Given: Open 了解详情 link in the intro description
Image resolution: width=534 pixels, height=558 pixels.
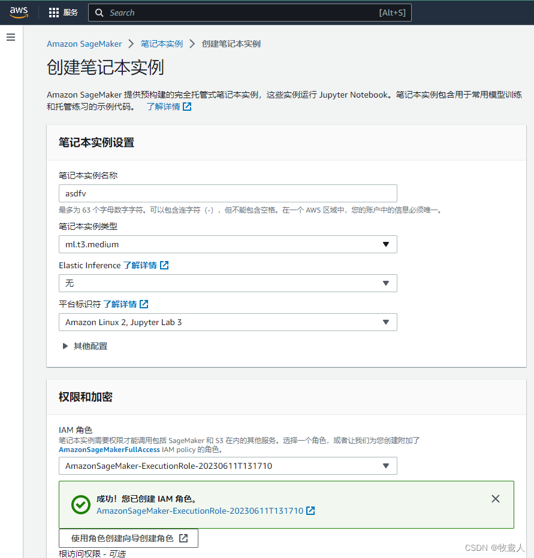Looking at the screenshot, I should (164, 107).
